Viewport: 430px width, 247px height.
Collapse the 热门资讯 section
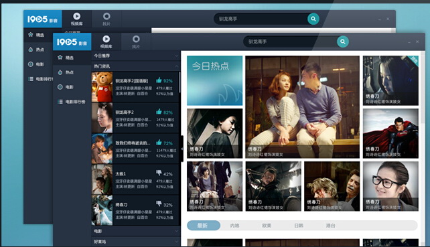point(177,66)
